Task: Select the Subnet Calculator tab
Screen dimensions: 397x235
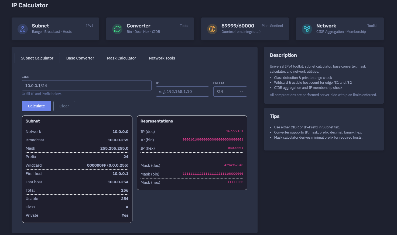Action: point(37,58)
